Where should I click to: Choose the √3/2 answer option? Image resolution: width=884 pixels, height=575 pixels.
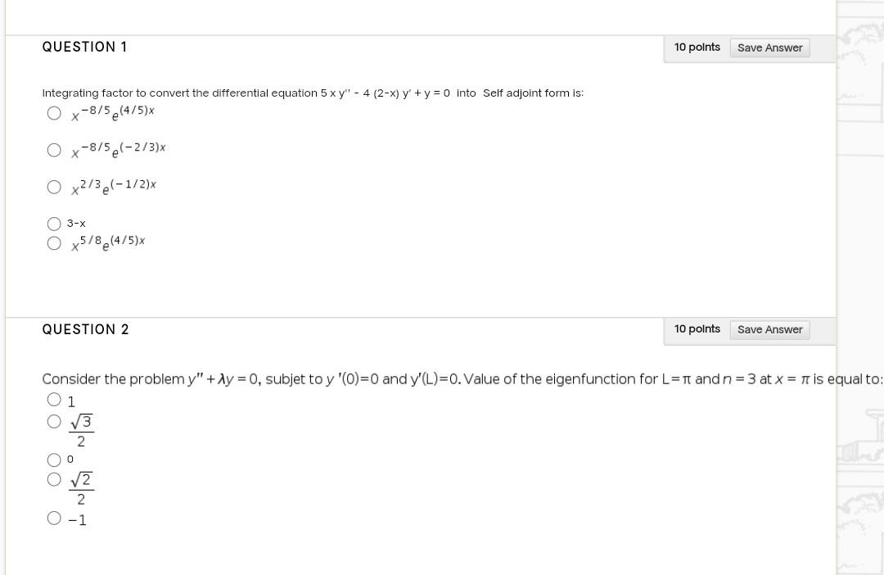54,421
